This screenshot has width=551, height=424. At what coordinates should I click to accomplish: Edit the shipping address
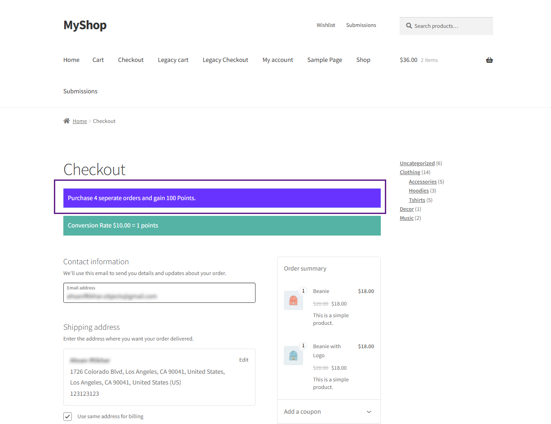(243, 360)
